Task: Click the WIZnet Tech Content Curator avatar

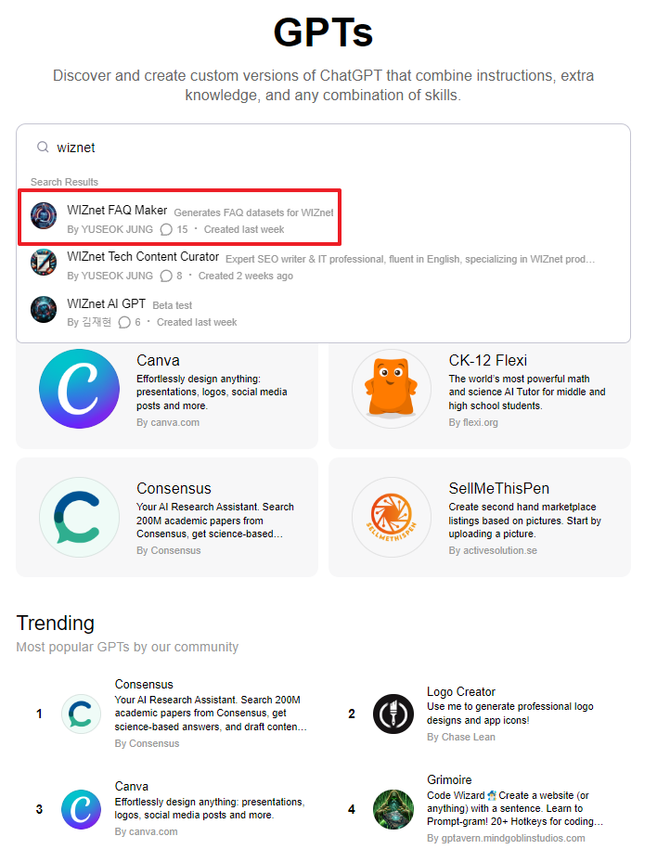Action: [x=45, y=262]
